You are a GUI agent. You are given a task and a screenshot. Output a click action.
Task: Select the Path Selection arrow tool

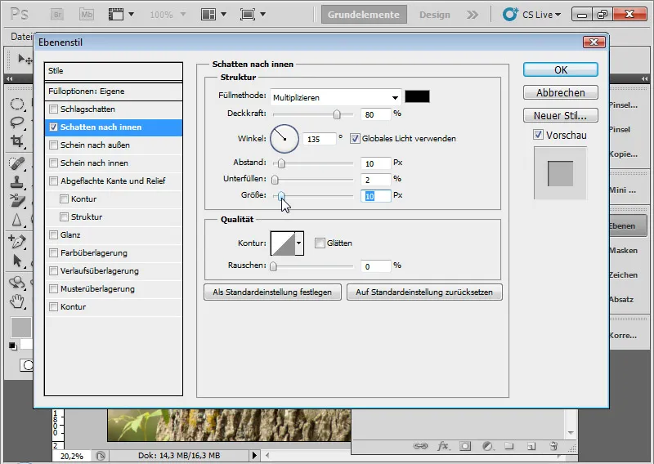pyautogui.click(x=16, y=261)
